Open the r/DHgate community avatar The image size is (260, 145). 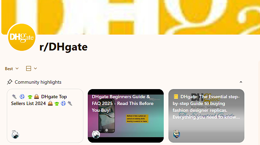[21, 37]
